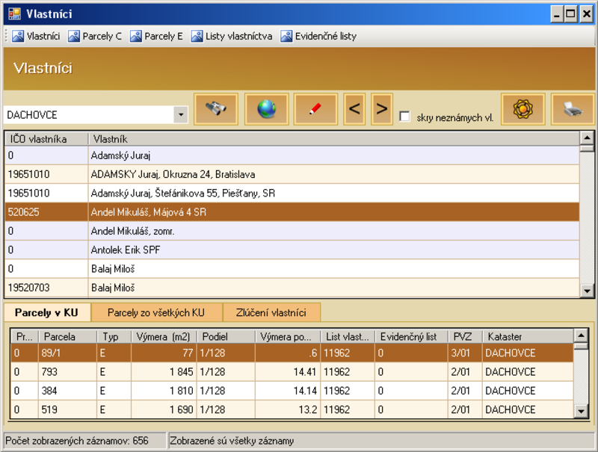The width and height of the screenshot is (598, 452).
Task: Sort by the IČO vlastníka column header
Action: [x=46, y=139]
